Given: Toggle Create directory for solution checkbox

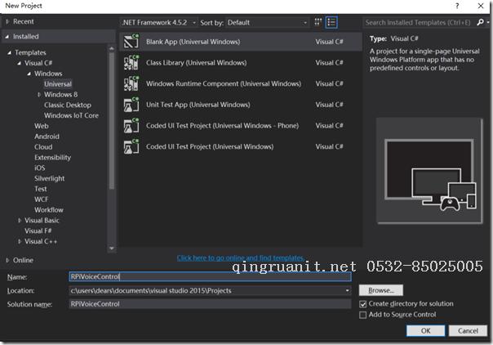Looking at the screenshot, I should [x=363, y=304].
